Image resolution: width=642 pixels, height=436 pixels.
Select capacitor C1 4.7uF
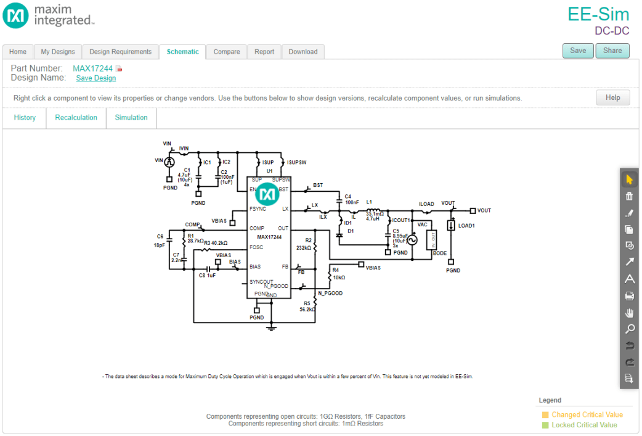[x=198, y=178]
